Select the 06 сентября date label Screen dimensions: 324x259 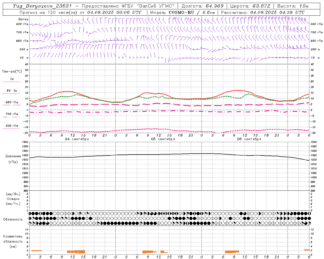pos(249,139)
